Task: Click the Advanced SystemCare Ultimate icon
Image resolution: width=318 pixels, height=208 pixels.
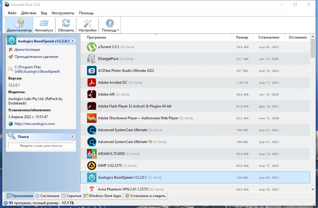Action: pos(92,130)
